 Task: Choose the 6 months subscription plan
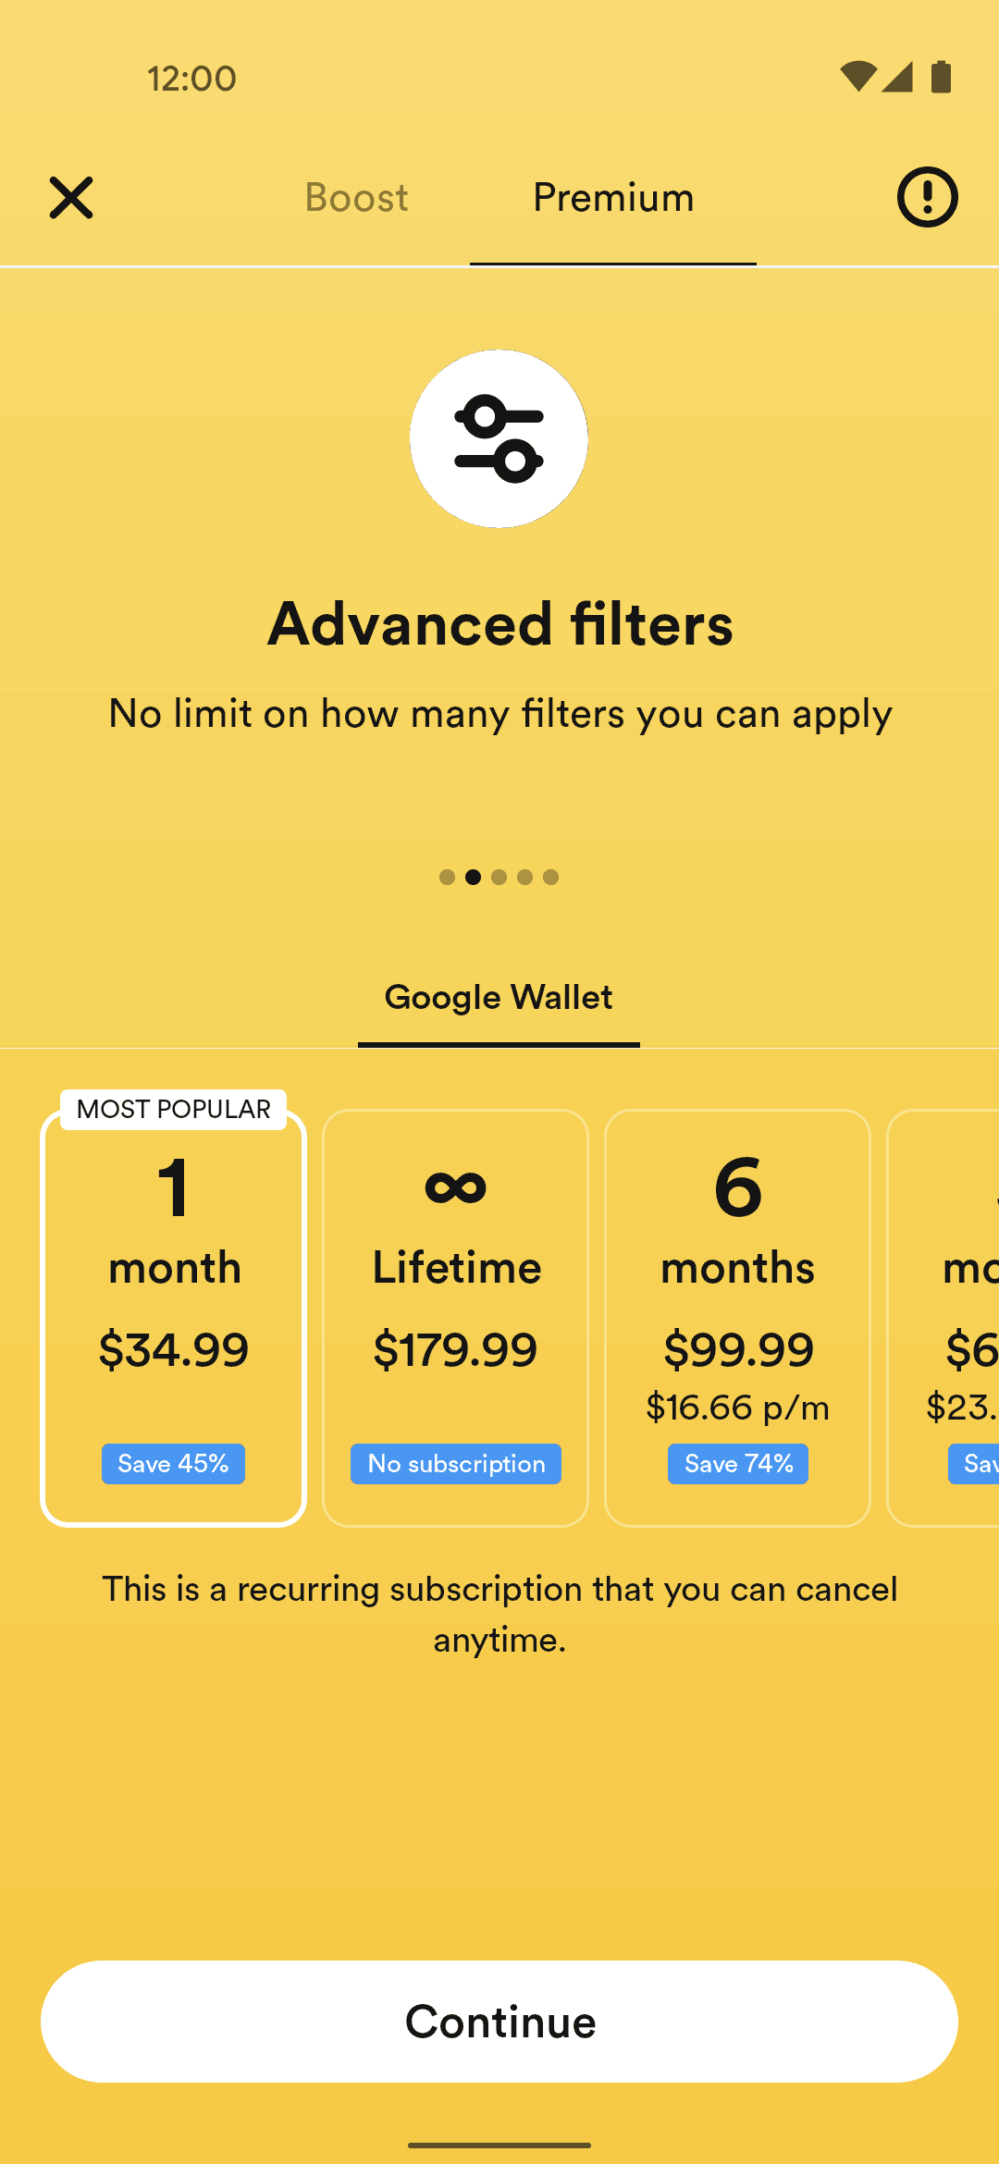[737, 1313]
